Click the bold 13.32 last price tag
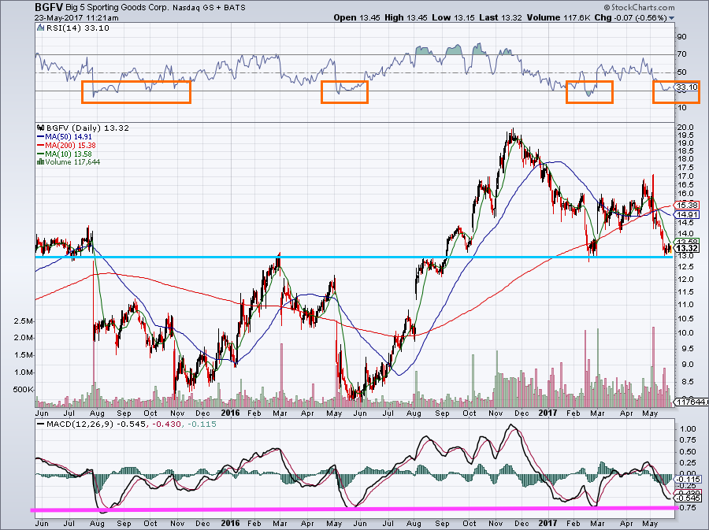The height and width of the screenshot is (530, 709). coord(687,248)
